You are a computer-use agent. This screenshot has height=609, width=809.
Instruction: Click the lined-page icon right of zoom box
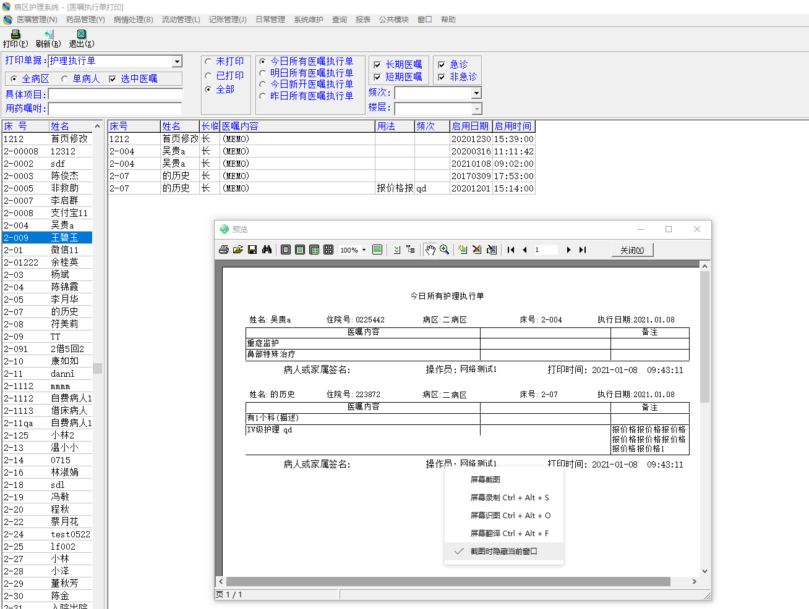pyautogui.click(x=377, y=250)
